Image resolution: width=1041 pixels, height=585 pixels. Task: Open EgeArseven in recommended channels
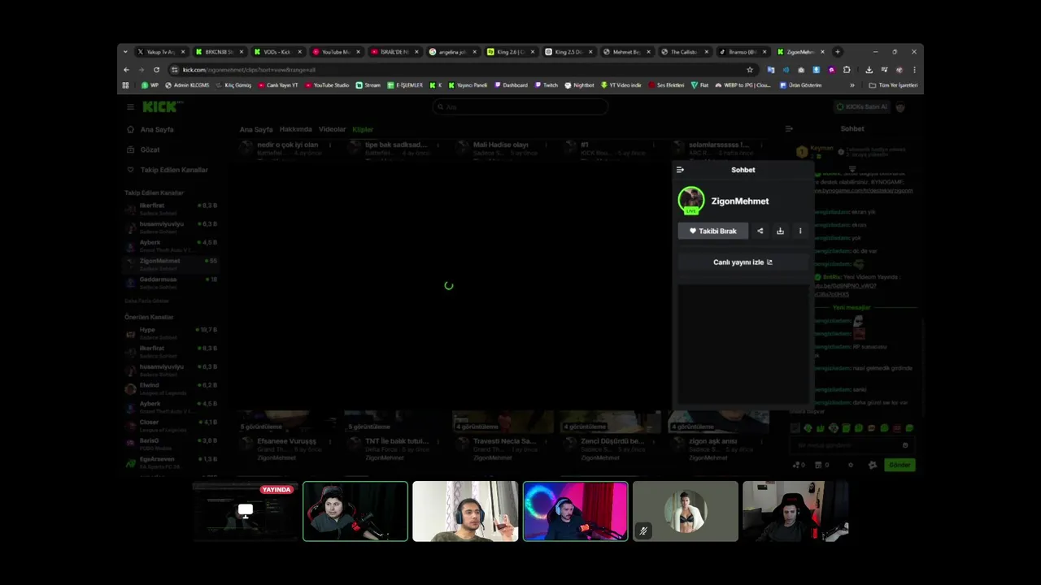171,462
